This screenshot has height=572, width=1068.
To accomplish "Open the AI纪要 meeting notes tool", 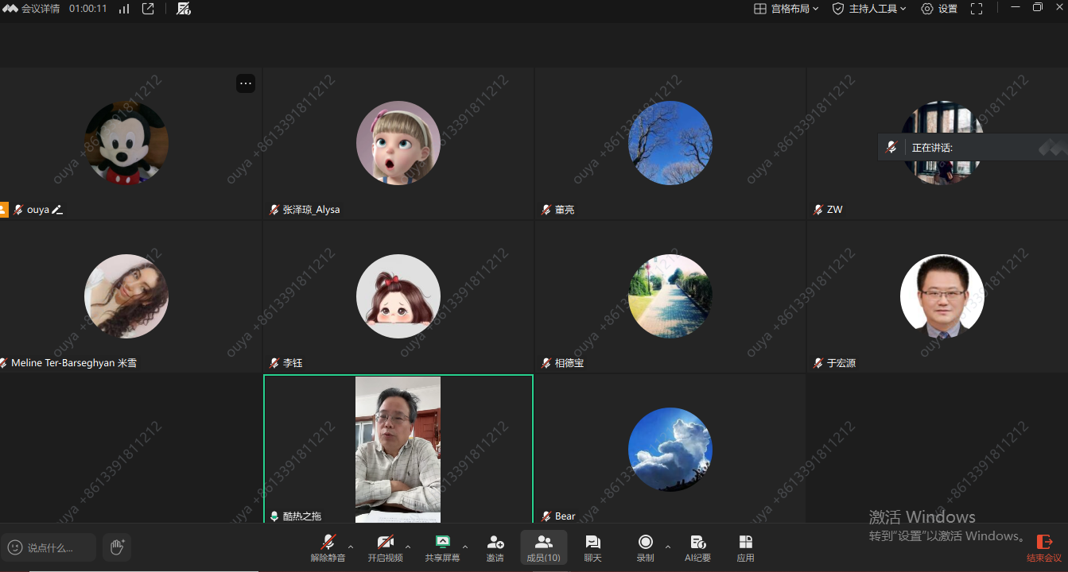I will pos(697,547).
